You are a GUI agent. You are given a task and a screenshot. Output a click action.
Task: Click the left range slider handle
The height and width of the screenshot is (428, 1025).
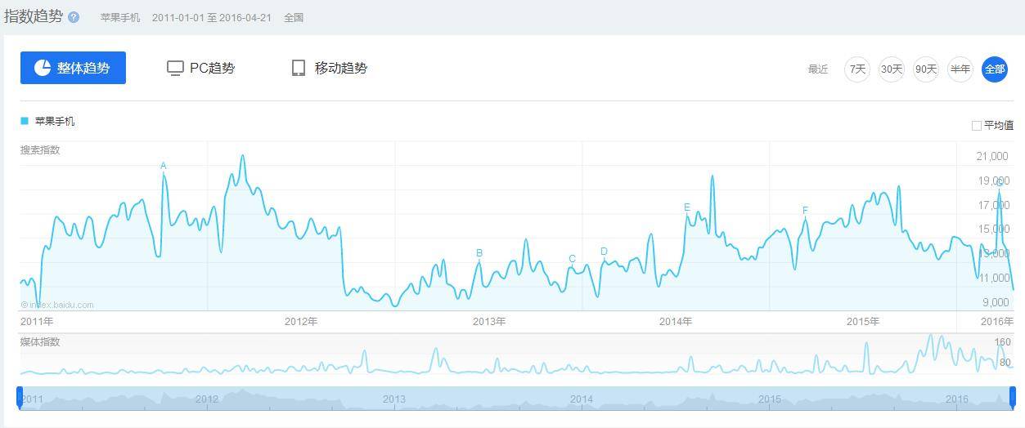coord(20,397)
